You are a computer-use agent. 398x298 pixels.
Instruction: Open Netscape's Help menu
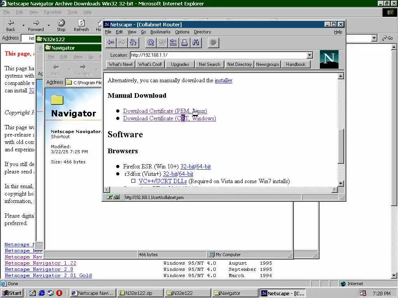[338, 32]
